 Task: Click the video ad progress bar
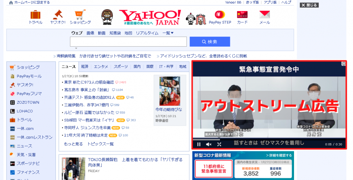[269, 139]
